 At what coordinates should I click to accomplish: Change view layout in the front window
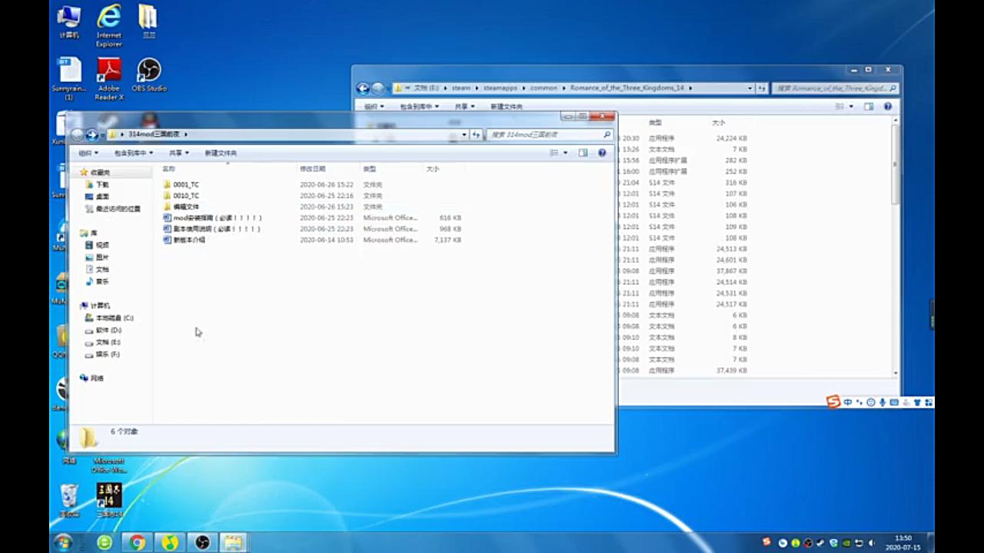click(x=554, y=153)
